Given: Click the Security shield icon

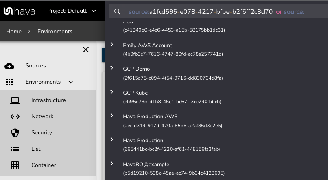Looking at the screenshot, I should coord(15,133).
